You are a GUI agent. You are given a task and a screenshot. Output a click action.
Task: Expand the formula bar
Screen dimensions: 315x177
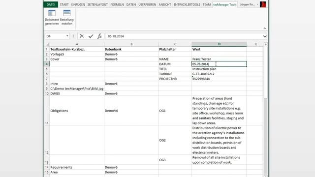point(265,36)
